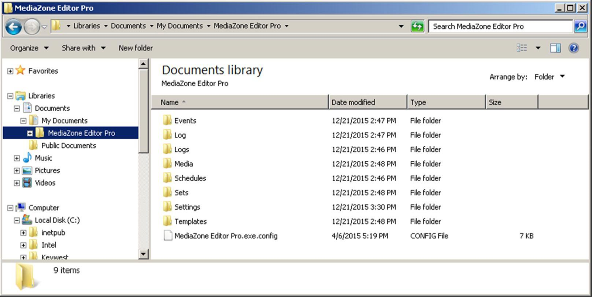Click the Sets folder icon
592x297 pixels.
167,192
